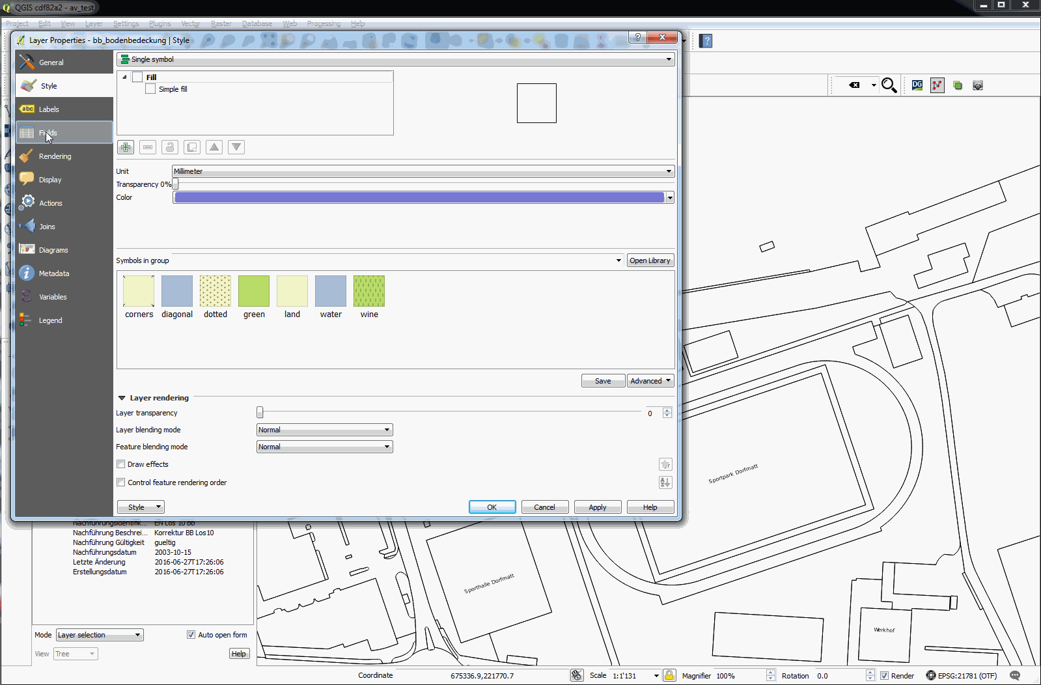
Task: Click the move symbol layer down arrow
Action: click(236, 147)
